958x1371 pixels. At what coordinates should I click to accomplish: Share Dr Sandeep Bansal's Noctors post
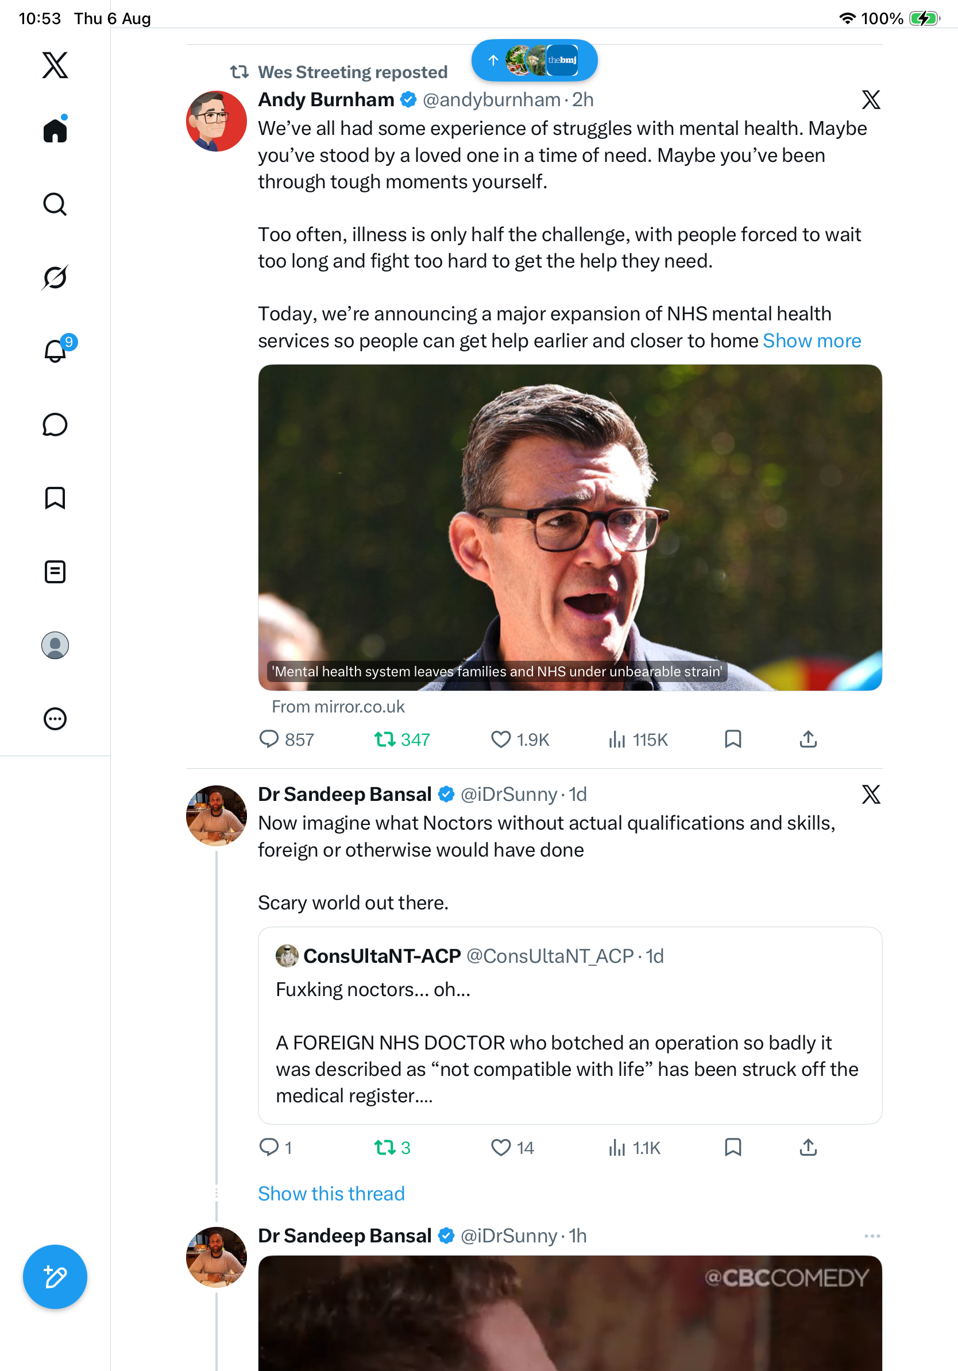coord(808,1147)
